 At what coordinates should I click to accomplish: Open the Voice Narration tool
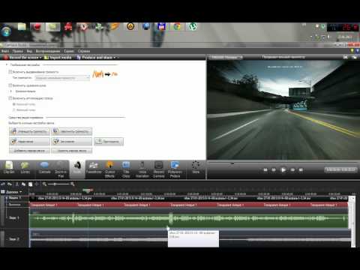(x=142, y=169)
